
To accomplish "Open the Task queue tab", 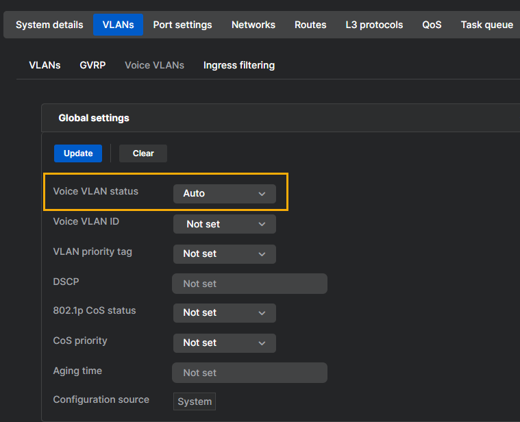I will [x=486, y=25].
